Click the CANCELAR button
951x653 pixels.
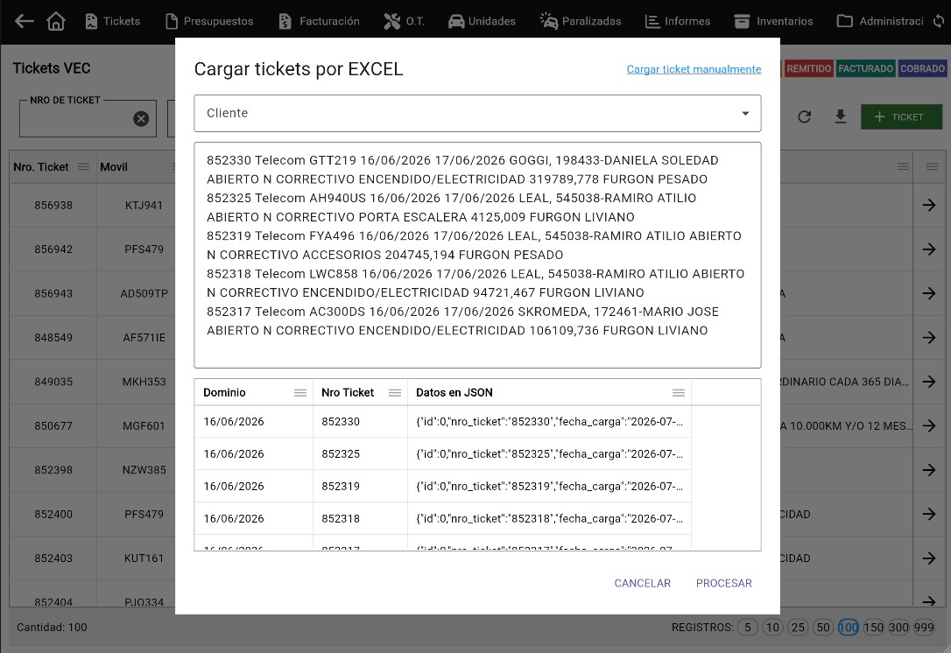642,583
